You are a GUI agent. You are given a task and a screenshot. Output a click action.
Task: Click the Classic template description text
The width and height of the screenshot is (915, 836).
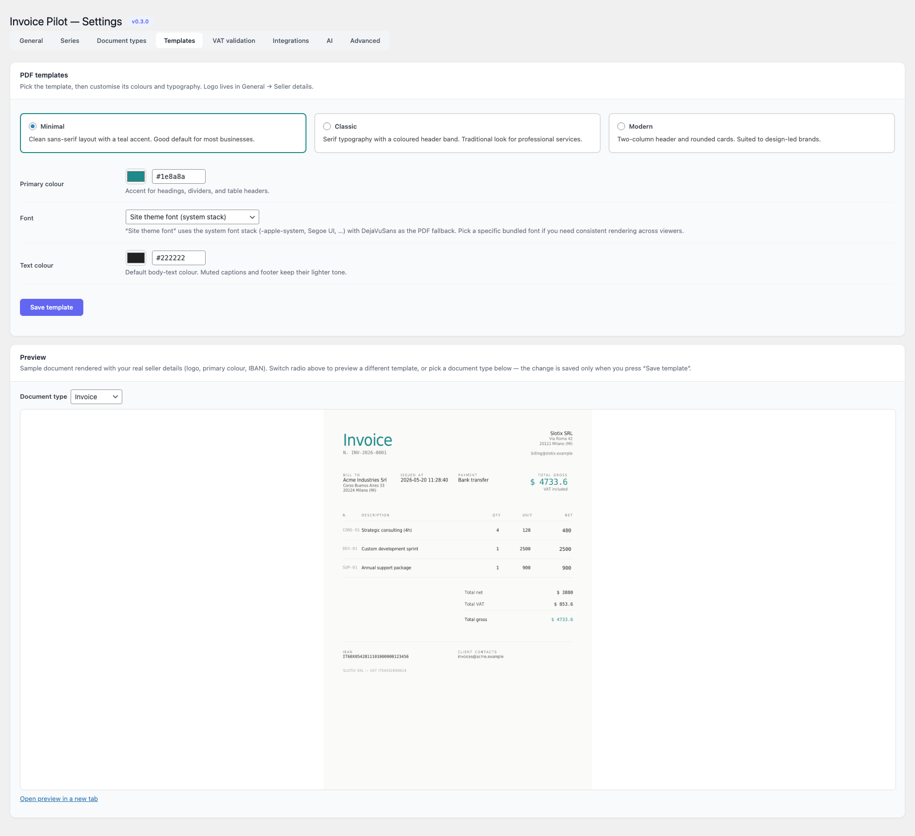(452, 139)
